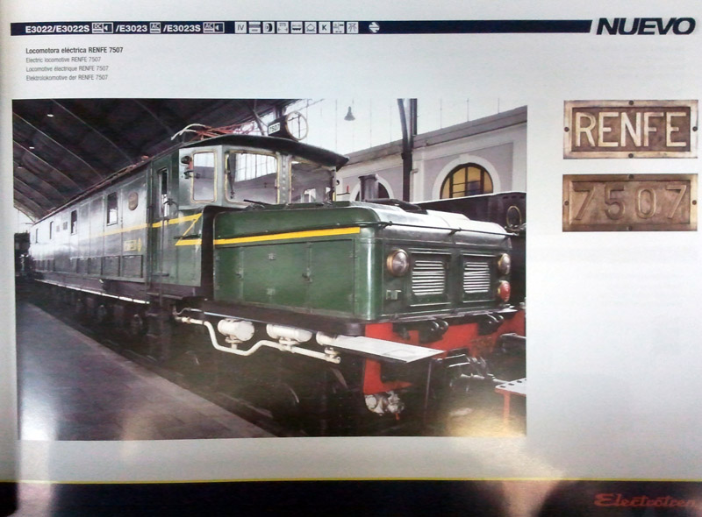
Task: Click the DC icon beside E3022/E3022S
Action: (x=97, y=28)
